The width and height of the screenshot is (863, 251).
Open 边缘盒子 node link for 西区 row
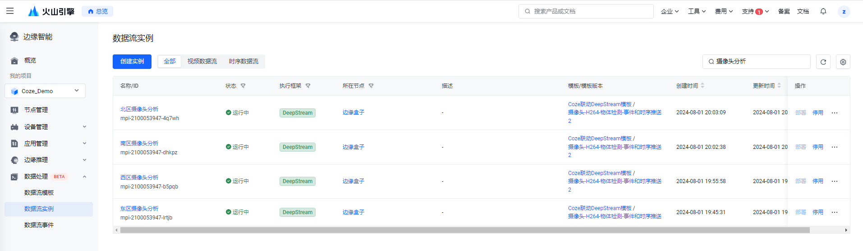[353, 181]
